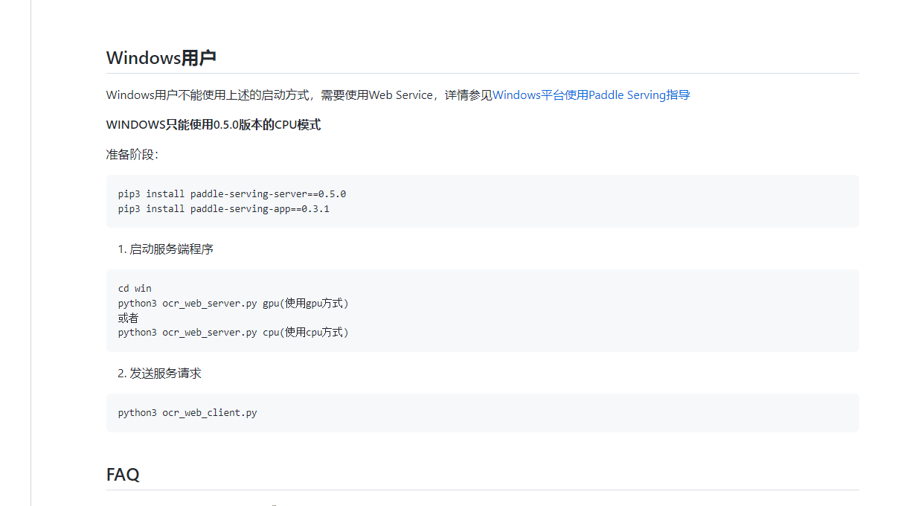The height and width of the screenshot is (506, 924).
Task: Select the pip3 install paddle-serving-app line
Action: (x=223, y=208)
